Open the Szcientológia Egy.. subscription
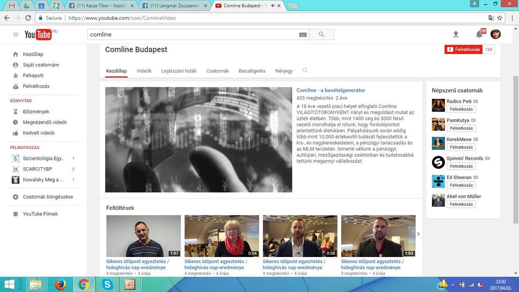This screenshot has width=519, height=292. (x=44, y=158)
